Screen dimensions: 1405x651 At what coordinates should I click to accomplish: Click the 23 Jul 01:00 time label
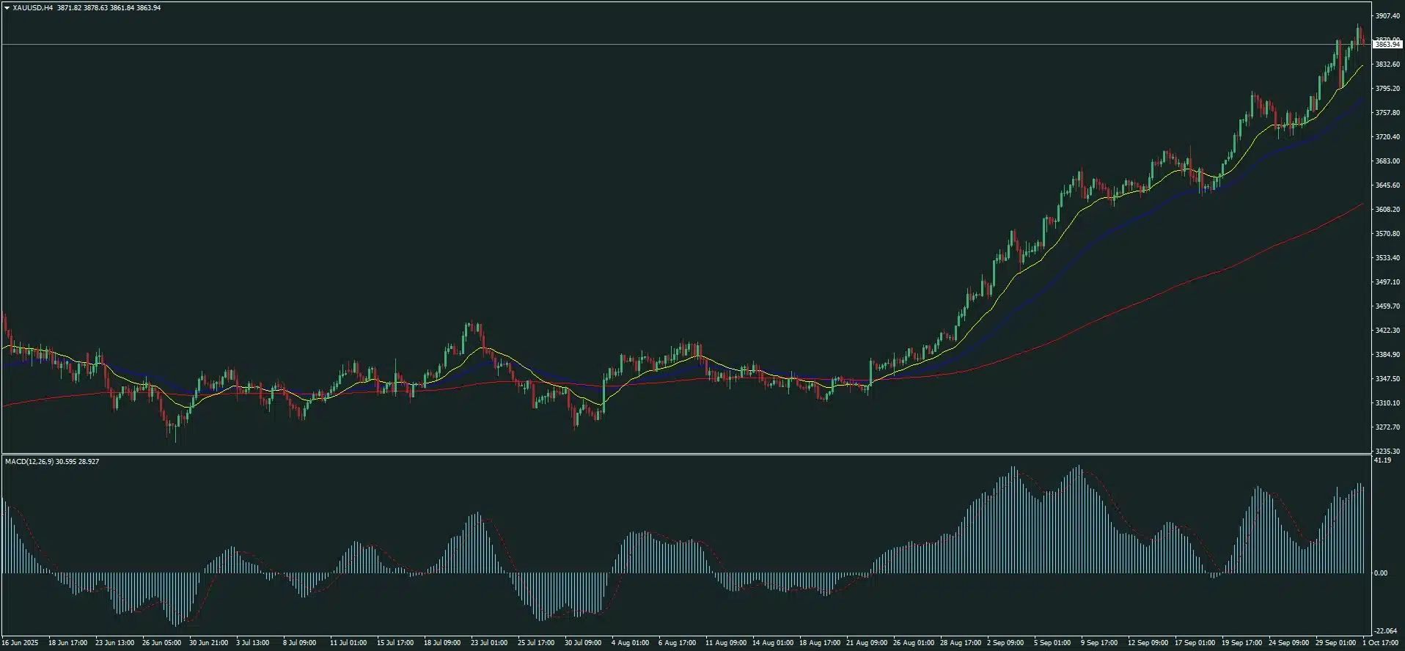(x=488, y=643)
